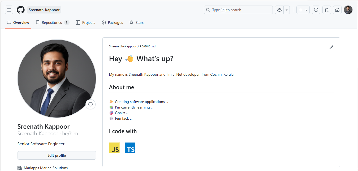
Task: Open the hamburger navigation menu
Action: pos(9,10)
